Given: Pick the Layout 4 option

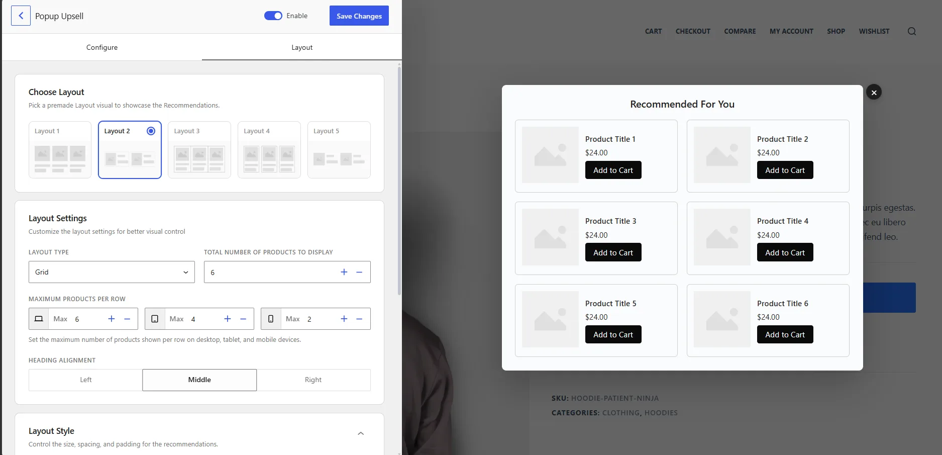Looking at the screenshot, I should [269, 150].
